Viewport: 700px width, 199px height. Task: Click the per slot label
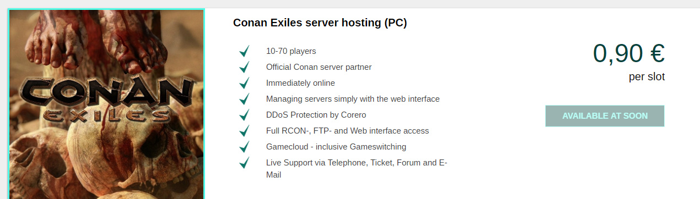647,77
